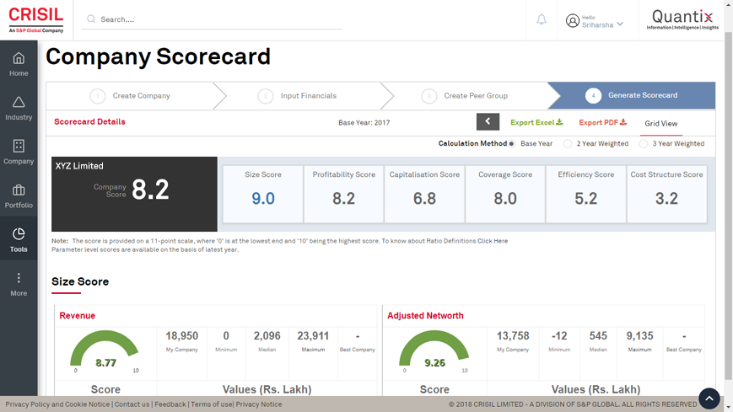
Task: Expand the More options menu
Action: pos(19,284)
